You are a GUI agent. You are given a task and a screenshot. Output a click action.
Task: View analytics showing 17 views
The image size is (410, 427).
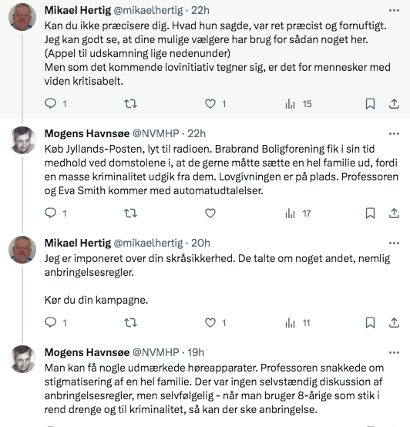(297, 213)
